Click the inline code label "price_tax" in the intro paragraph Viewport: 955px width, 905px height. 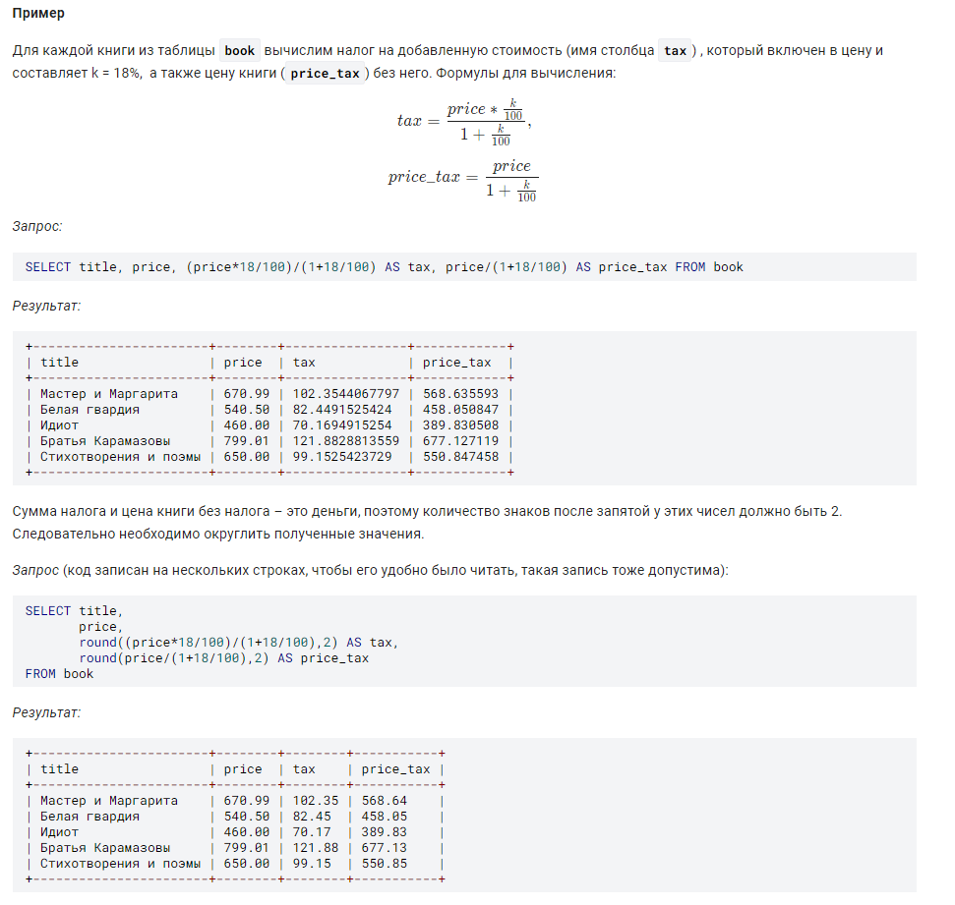325,75
